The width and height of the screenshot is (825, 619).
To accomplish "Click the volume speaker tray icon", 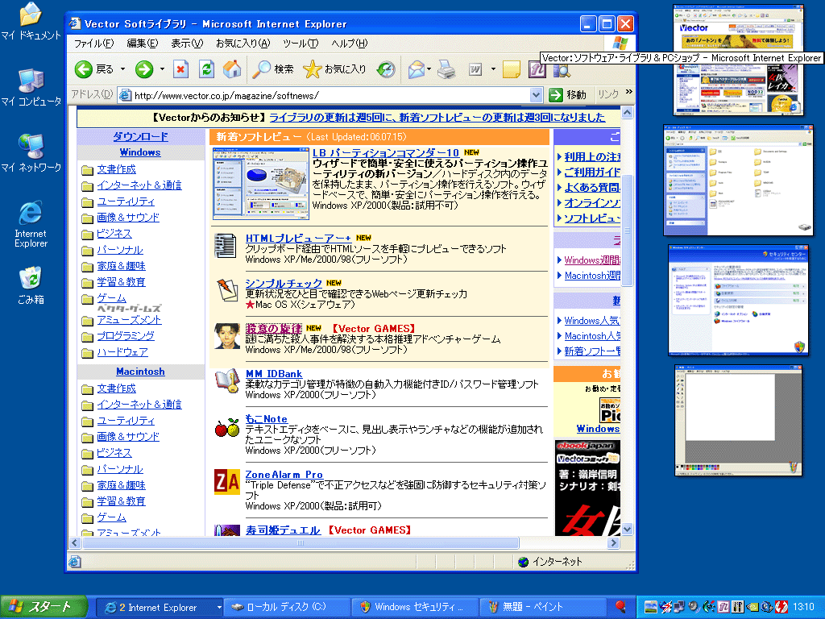I will pyautogui.click(x=694, y=607).
